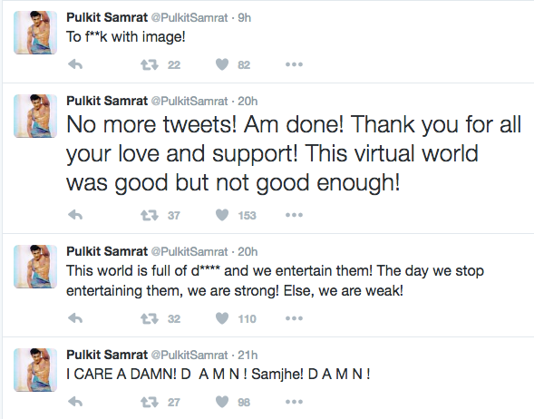Open more options on the 9h tweet
Viewport: 534px width, 419px height.
[x=294, y=64]
